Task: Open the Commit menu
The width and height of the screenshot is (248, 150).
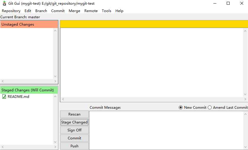Action: pos(58,11)
